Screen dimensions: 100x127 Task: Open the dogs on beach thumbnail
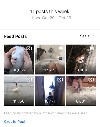(19, 91)
